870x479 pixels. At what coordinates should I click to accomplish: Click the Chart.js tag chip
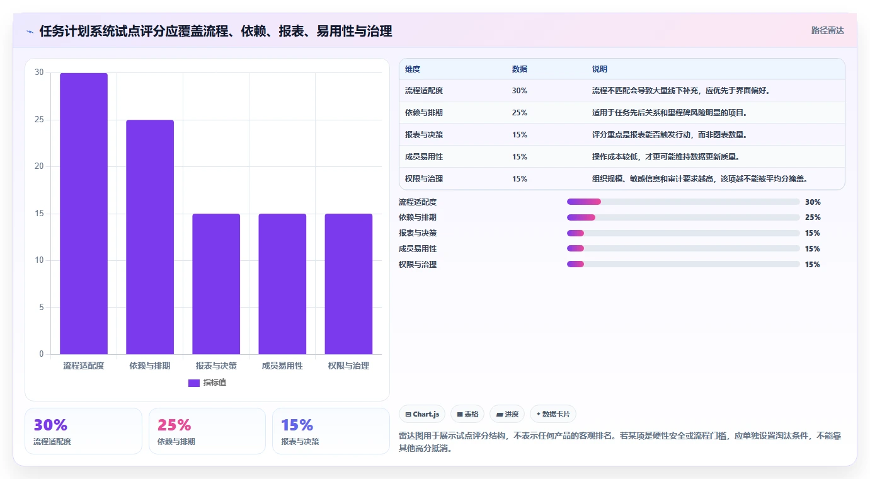click(422, 414)
